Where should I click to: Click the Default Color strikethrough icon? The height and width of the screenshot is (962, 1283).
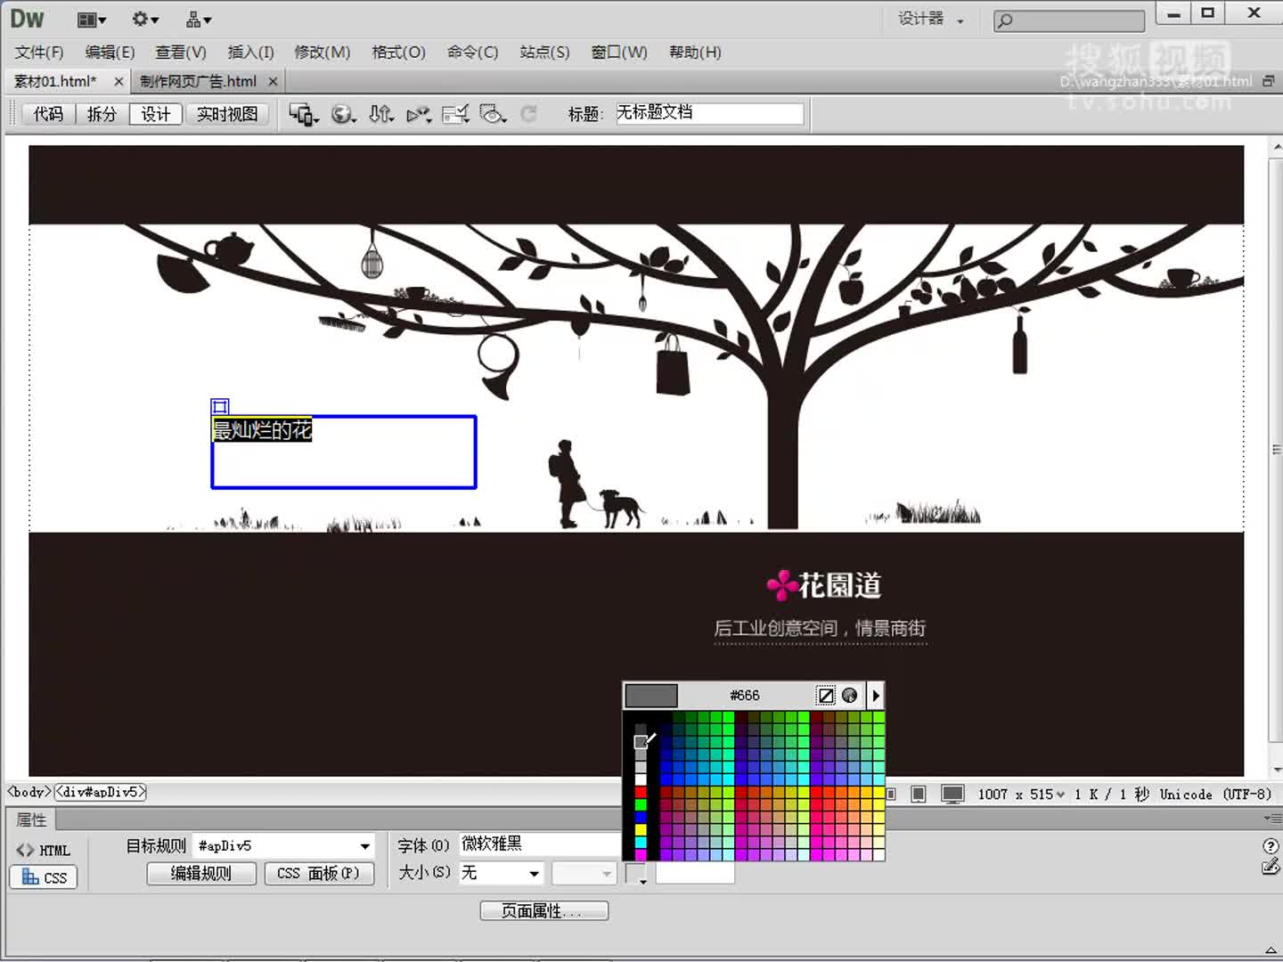826,695
